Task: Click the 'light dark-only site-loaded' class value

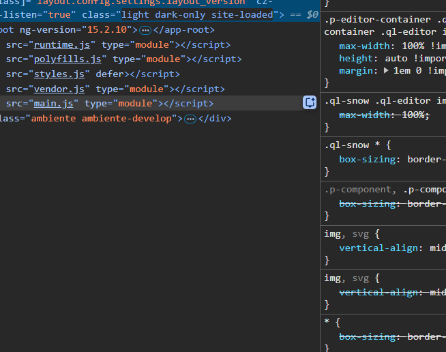Action: pyautogui.click(x=198, y=14)
